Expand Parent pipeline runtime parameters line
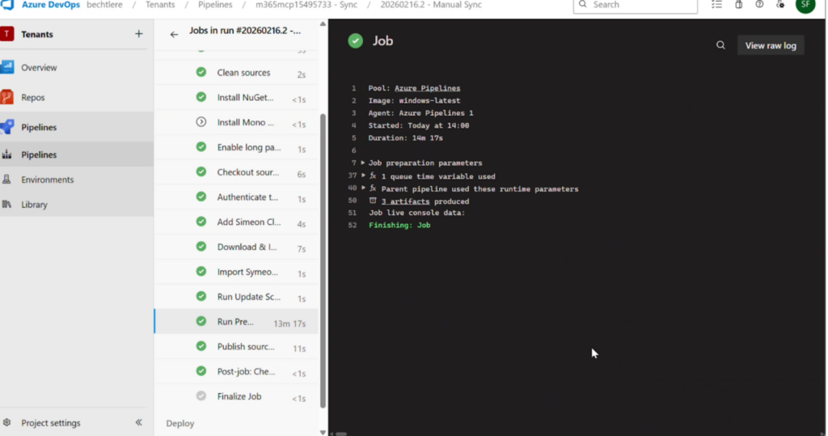The height and width of the screenshot is (436, 828). coord(363,188)
